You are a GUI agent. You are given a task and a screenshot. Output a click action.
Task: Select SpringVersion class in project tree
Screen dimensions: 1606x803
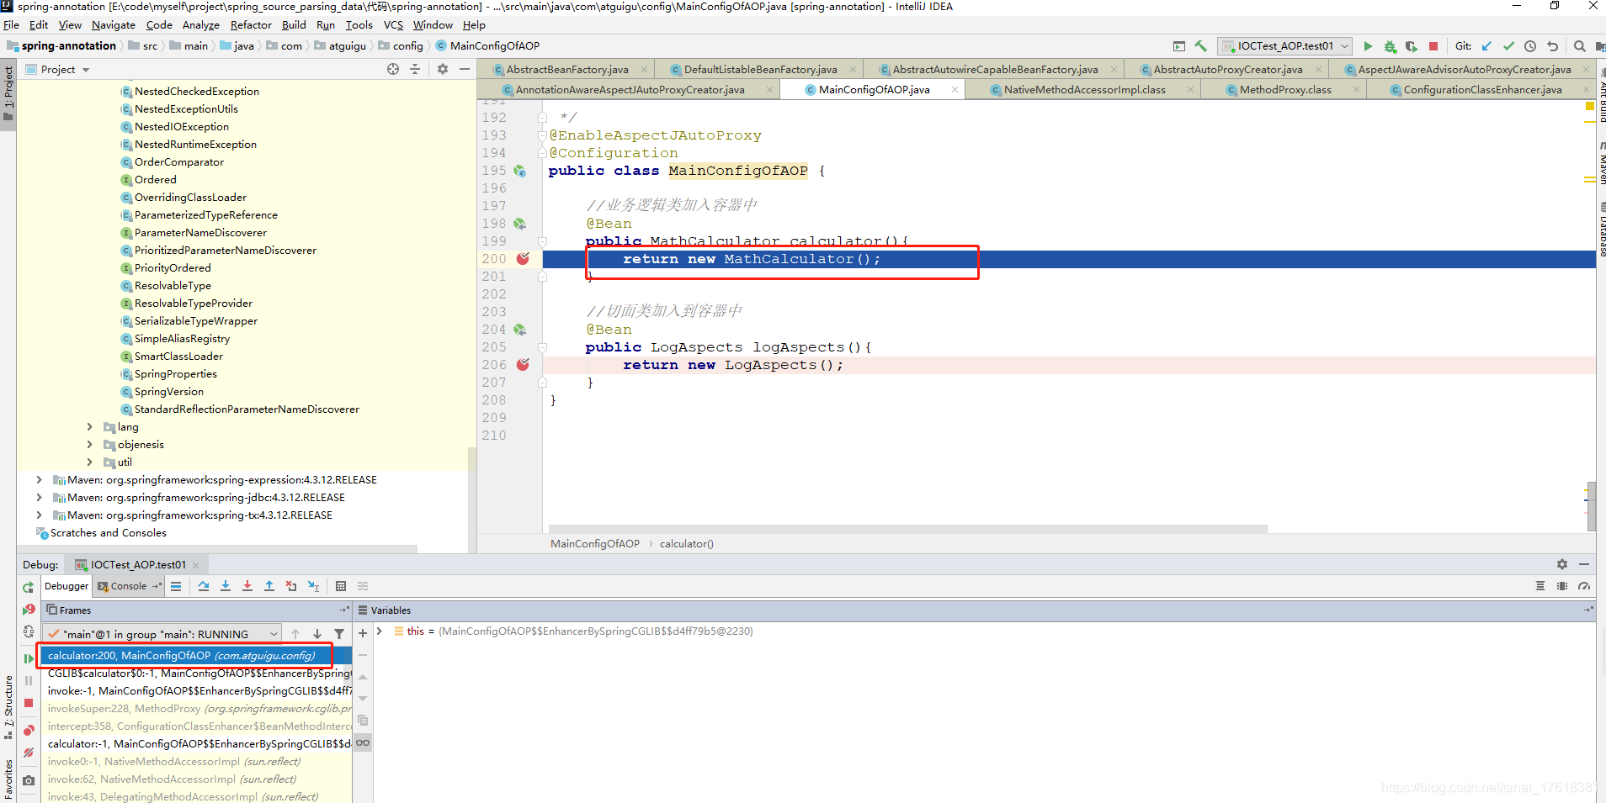point(168,392)
